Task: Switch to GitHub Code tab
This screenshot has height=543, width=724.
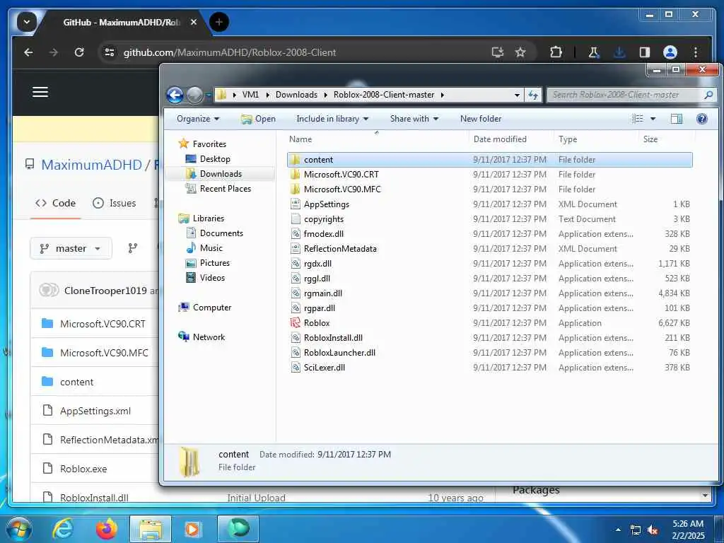Action: (56, 203)
